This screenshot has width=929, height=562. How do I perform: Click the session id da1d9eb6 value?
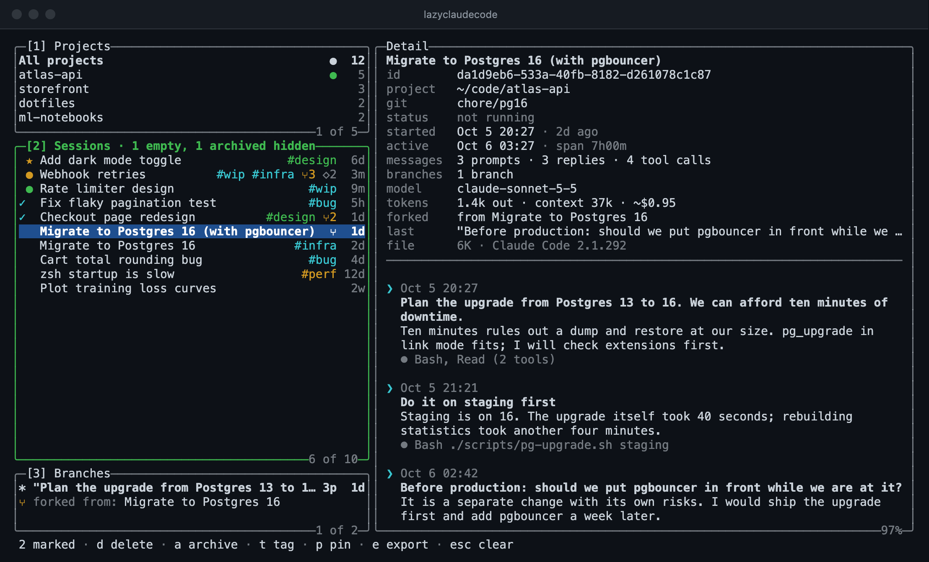584,75
